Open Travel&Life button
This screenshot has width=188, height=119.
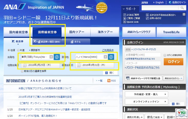171,32
